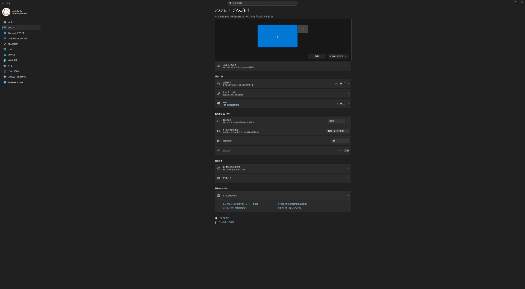The width and height of the screenshot is (525, 289).
Task: Open the display orientation dropdown
Action: pos(340,141)
